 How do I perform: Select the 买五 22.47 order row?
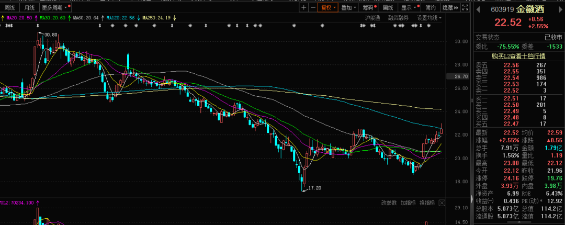click(x=518, y=123)
